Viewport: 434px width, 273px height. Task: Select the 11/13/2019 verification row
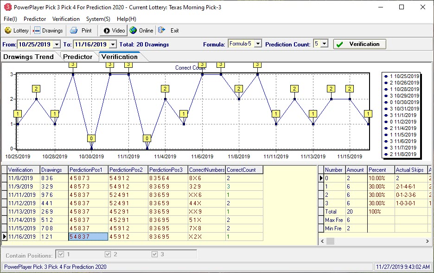tap(132, 211)
